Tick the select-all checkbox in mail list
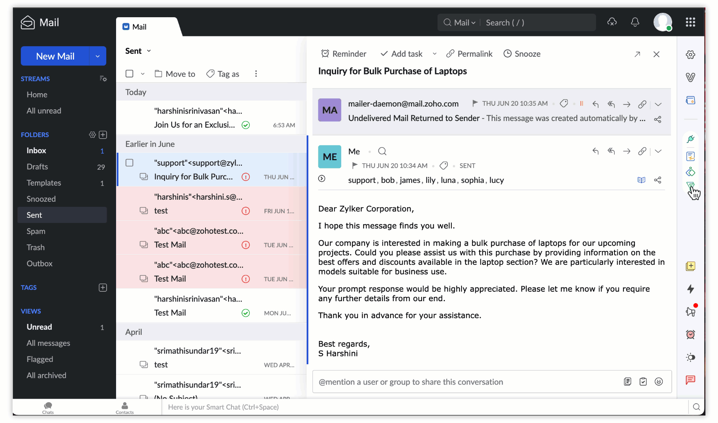This screenshot has width=718, height=423. (x=129, y=74)
